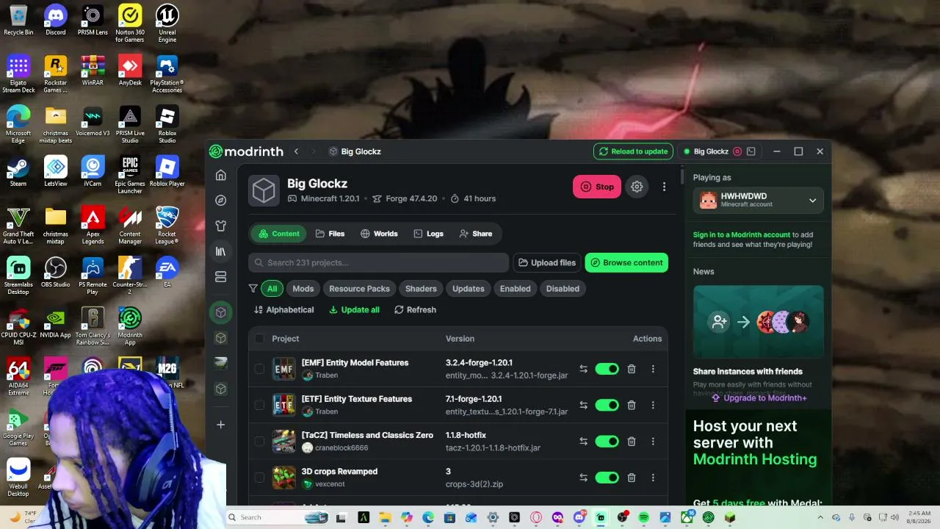Screen dimensions: 940x529
Task: Disable [TaCZ] Timeless and Classics Zero toggle
Action: tap(607, 442)
